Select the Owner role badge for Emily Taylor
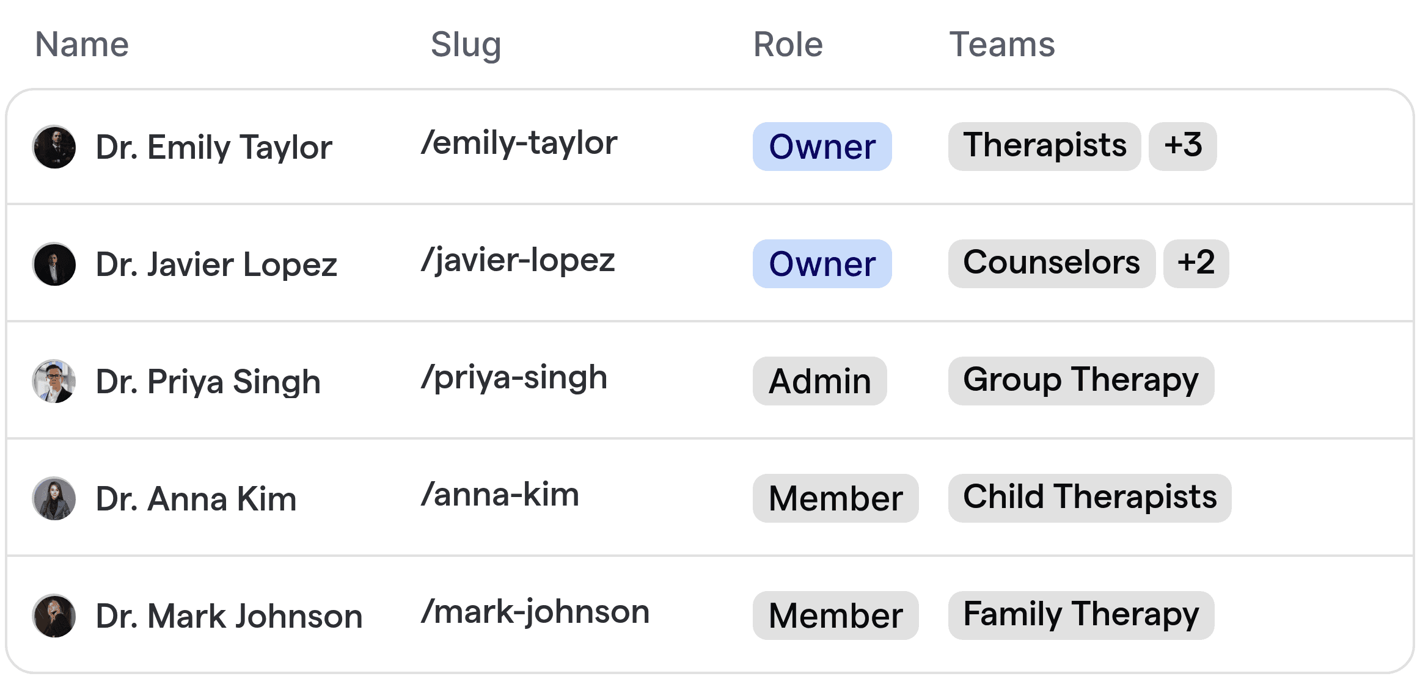The image size is (1420, 679). click(821, 147)
